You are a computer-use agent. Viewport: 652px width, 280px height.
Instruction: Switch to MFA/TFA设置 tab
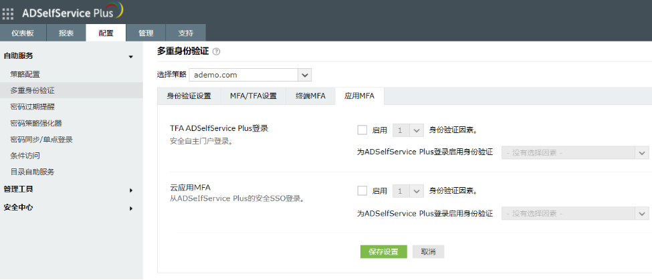click(x=253, y=96)
